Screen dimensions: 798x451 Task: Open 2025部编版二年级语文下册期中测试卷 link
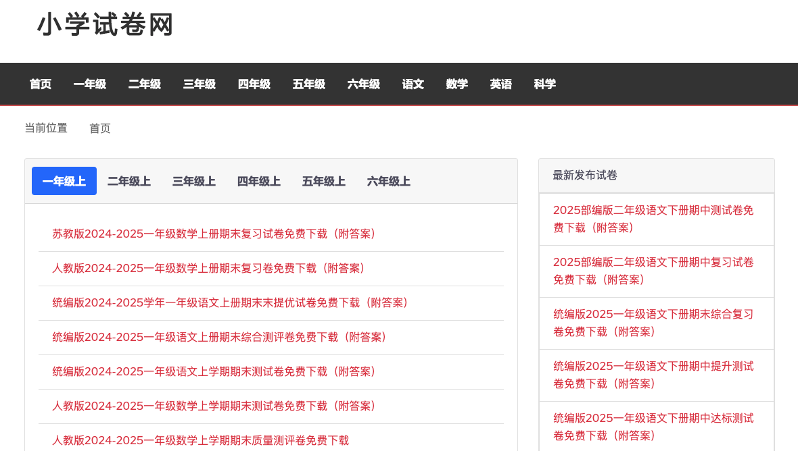(x=653, y=219)
